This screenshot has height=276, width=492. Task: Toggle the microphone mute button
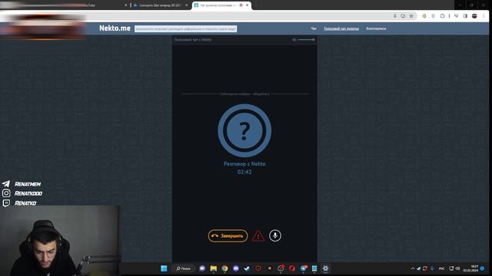[x=275, y=235]
